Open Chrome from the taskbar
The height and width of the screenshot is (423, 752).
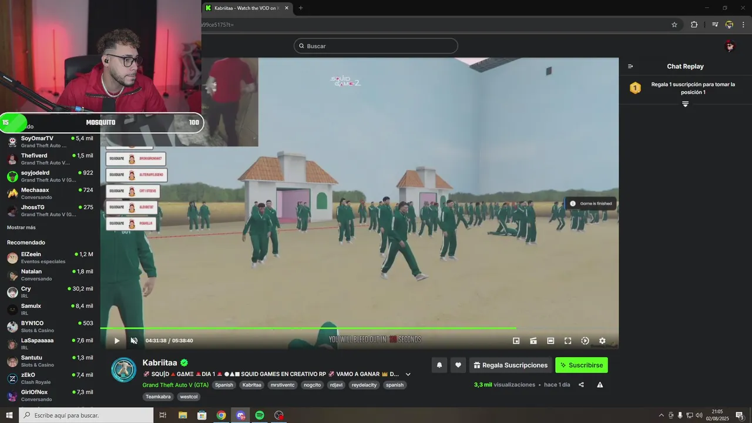[221, 415]
